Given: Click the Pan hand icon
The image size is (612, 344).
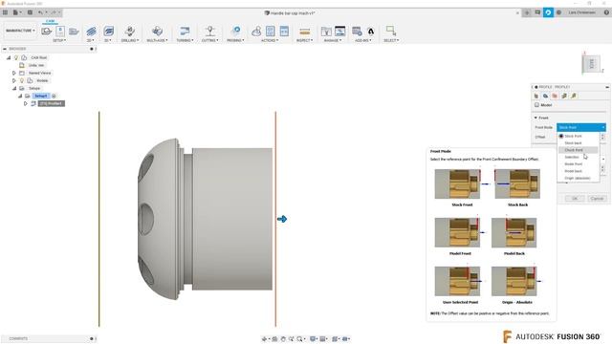Looking at the screenshot, I should tap(283, 339).
